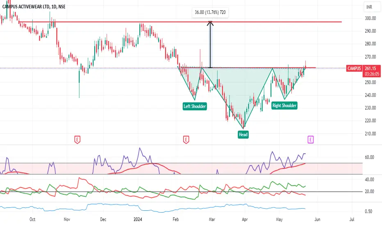Click the 220.00 price axis label
The image size is (382, 225).
[370, 121]
